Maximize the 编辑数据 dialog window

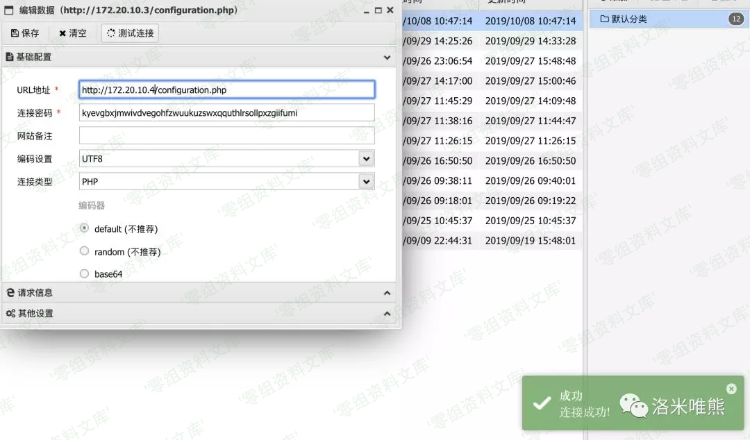pos(378,10)
